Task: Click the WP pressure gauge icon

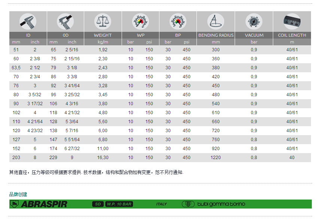Action: pyautogui.click(x=140, y=22)
